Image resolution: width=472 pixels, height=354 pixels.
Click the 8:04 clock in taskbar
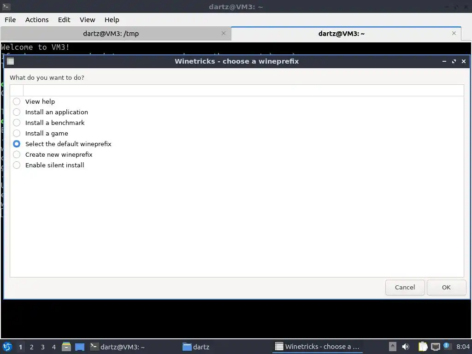(x=463, y=347)
